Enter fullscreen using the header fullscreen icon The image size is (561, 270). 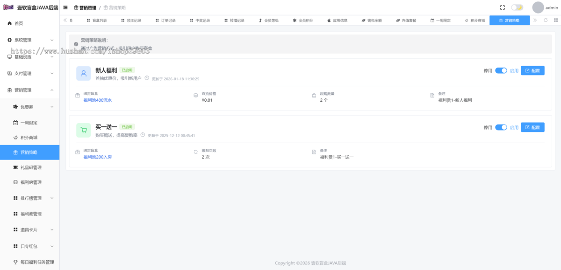[503, 7]
